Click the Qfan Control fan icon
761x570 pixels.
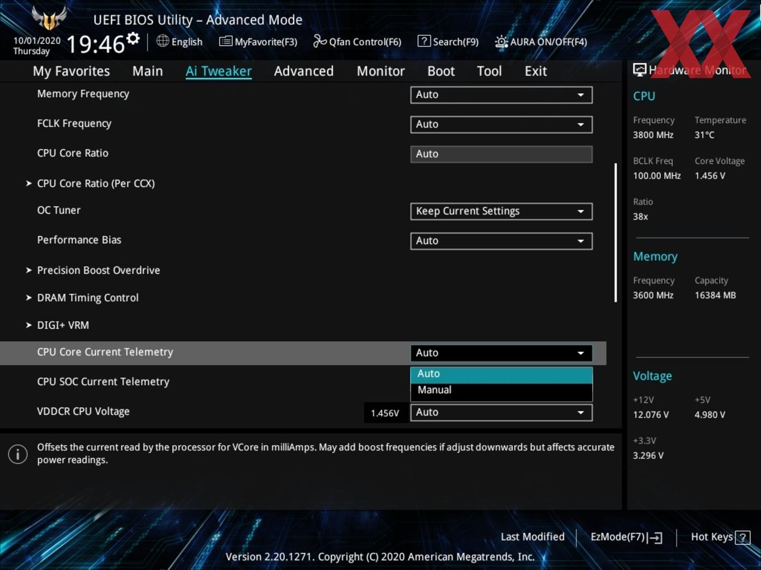[x=320, y=41]
